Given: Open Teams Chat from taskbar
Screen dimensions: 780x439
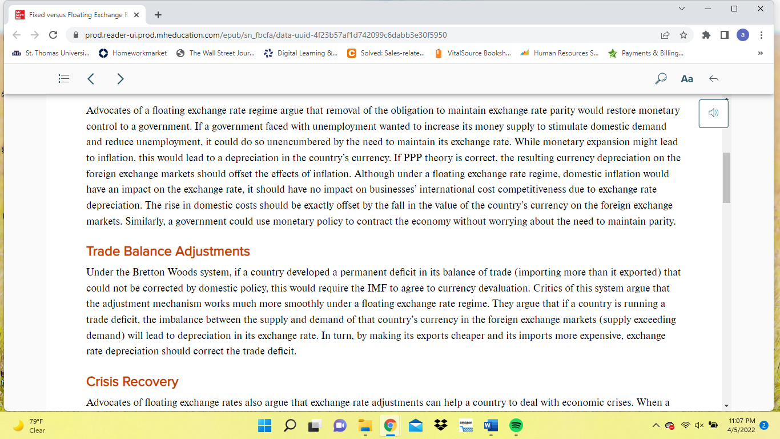Looking at the screenshot, I should [340, 425].
